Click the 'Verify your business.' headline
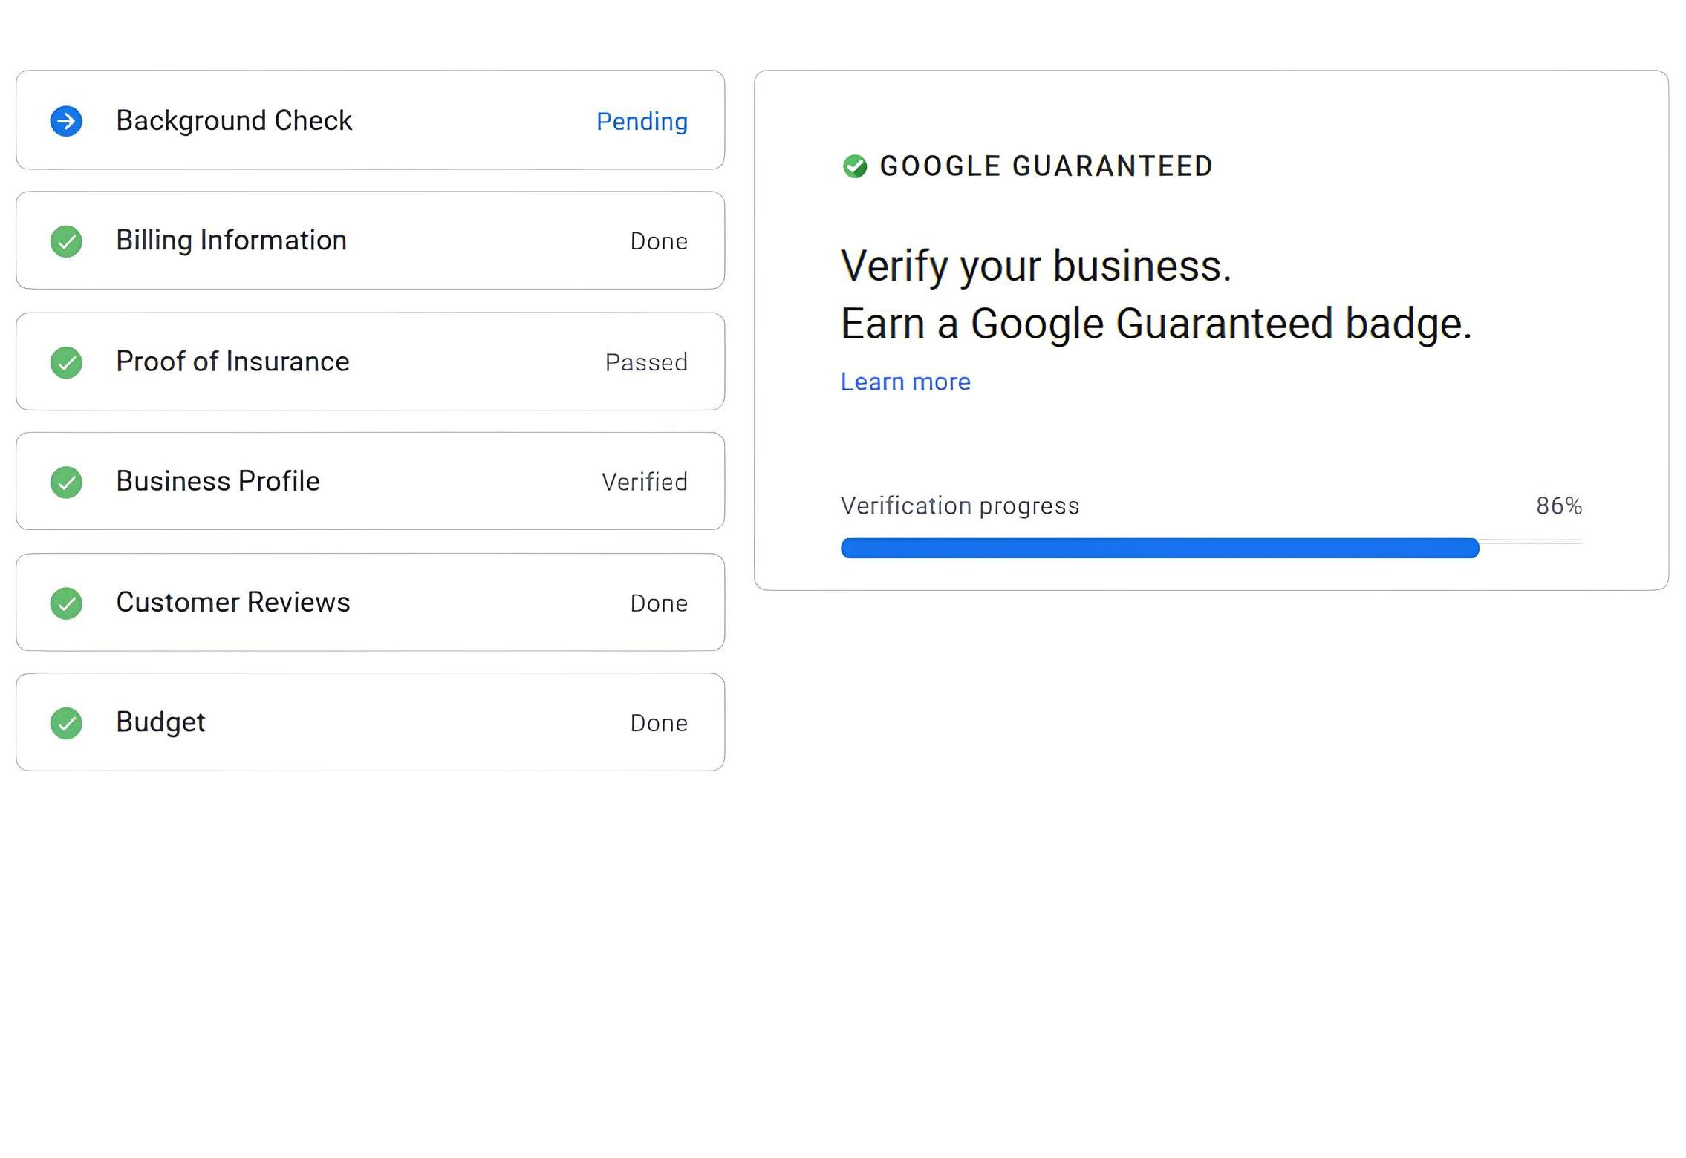Image resolution: width=1686 pixels, height=1158 pixels. (x=1036, y=266)
